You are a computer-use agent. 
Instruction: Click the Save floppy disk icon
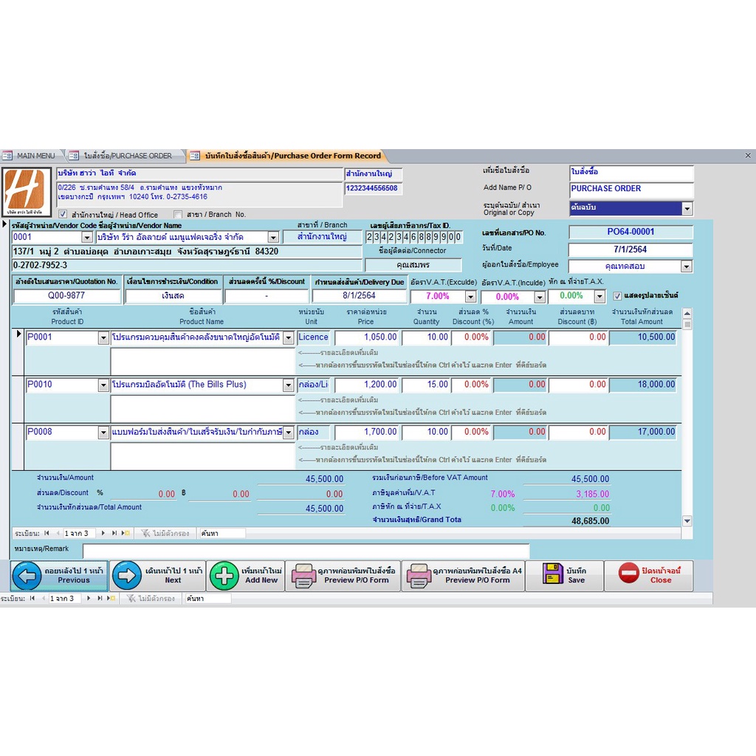tap(553, 574)
